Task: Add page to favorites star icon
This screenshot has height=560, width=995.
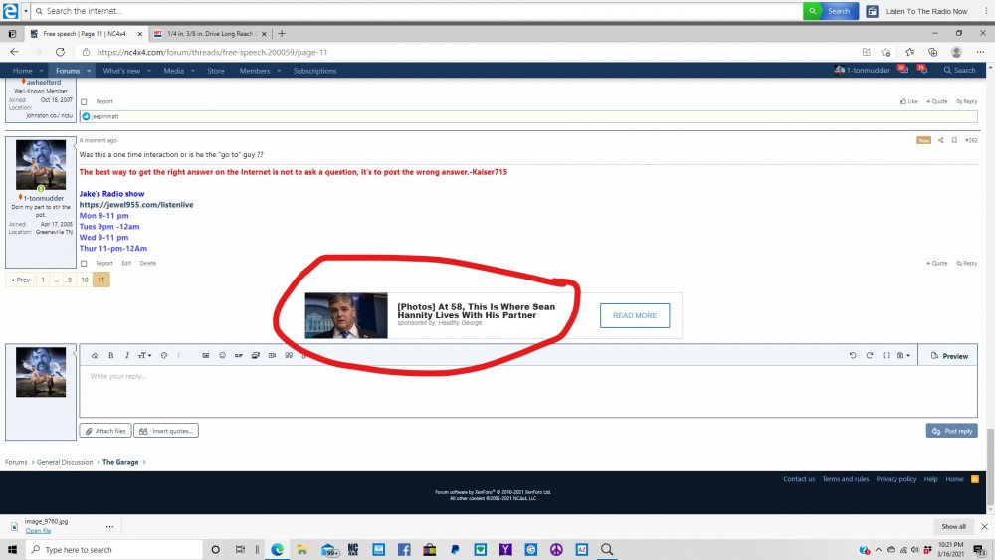Action: [886, 52]
